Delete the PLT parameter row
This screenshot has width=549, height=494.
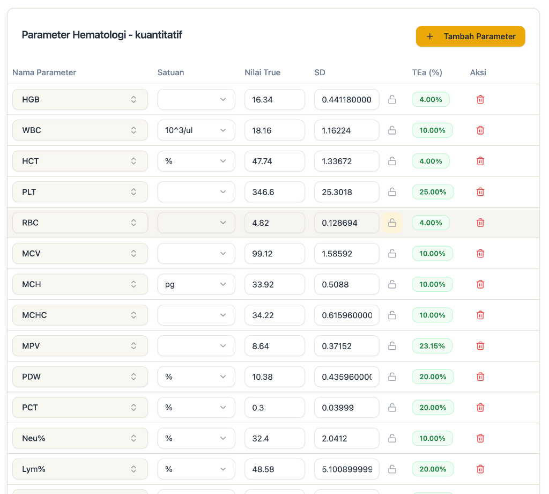(480, 192)
